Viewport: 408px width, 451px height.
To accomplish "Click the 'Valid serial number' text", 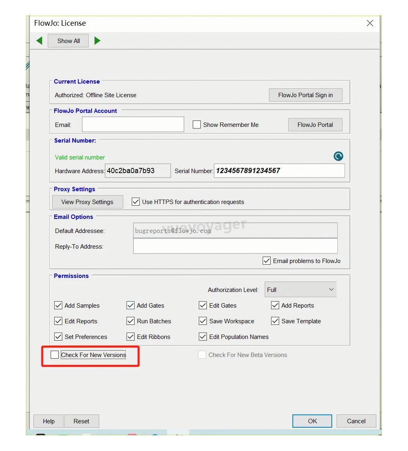I will [80, 157].
